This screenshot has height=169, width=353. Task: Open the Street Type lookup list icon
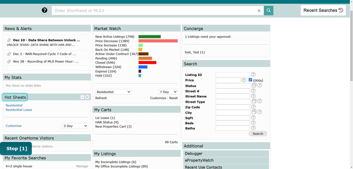click(x=254, y=101)
